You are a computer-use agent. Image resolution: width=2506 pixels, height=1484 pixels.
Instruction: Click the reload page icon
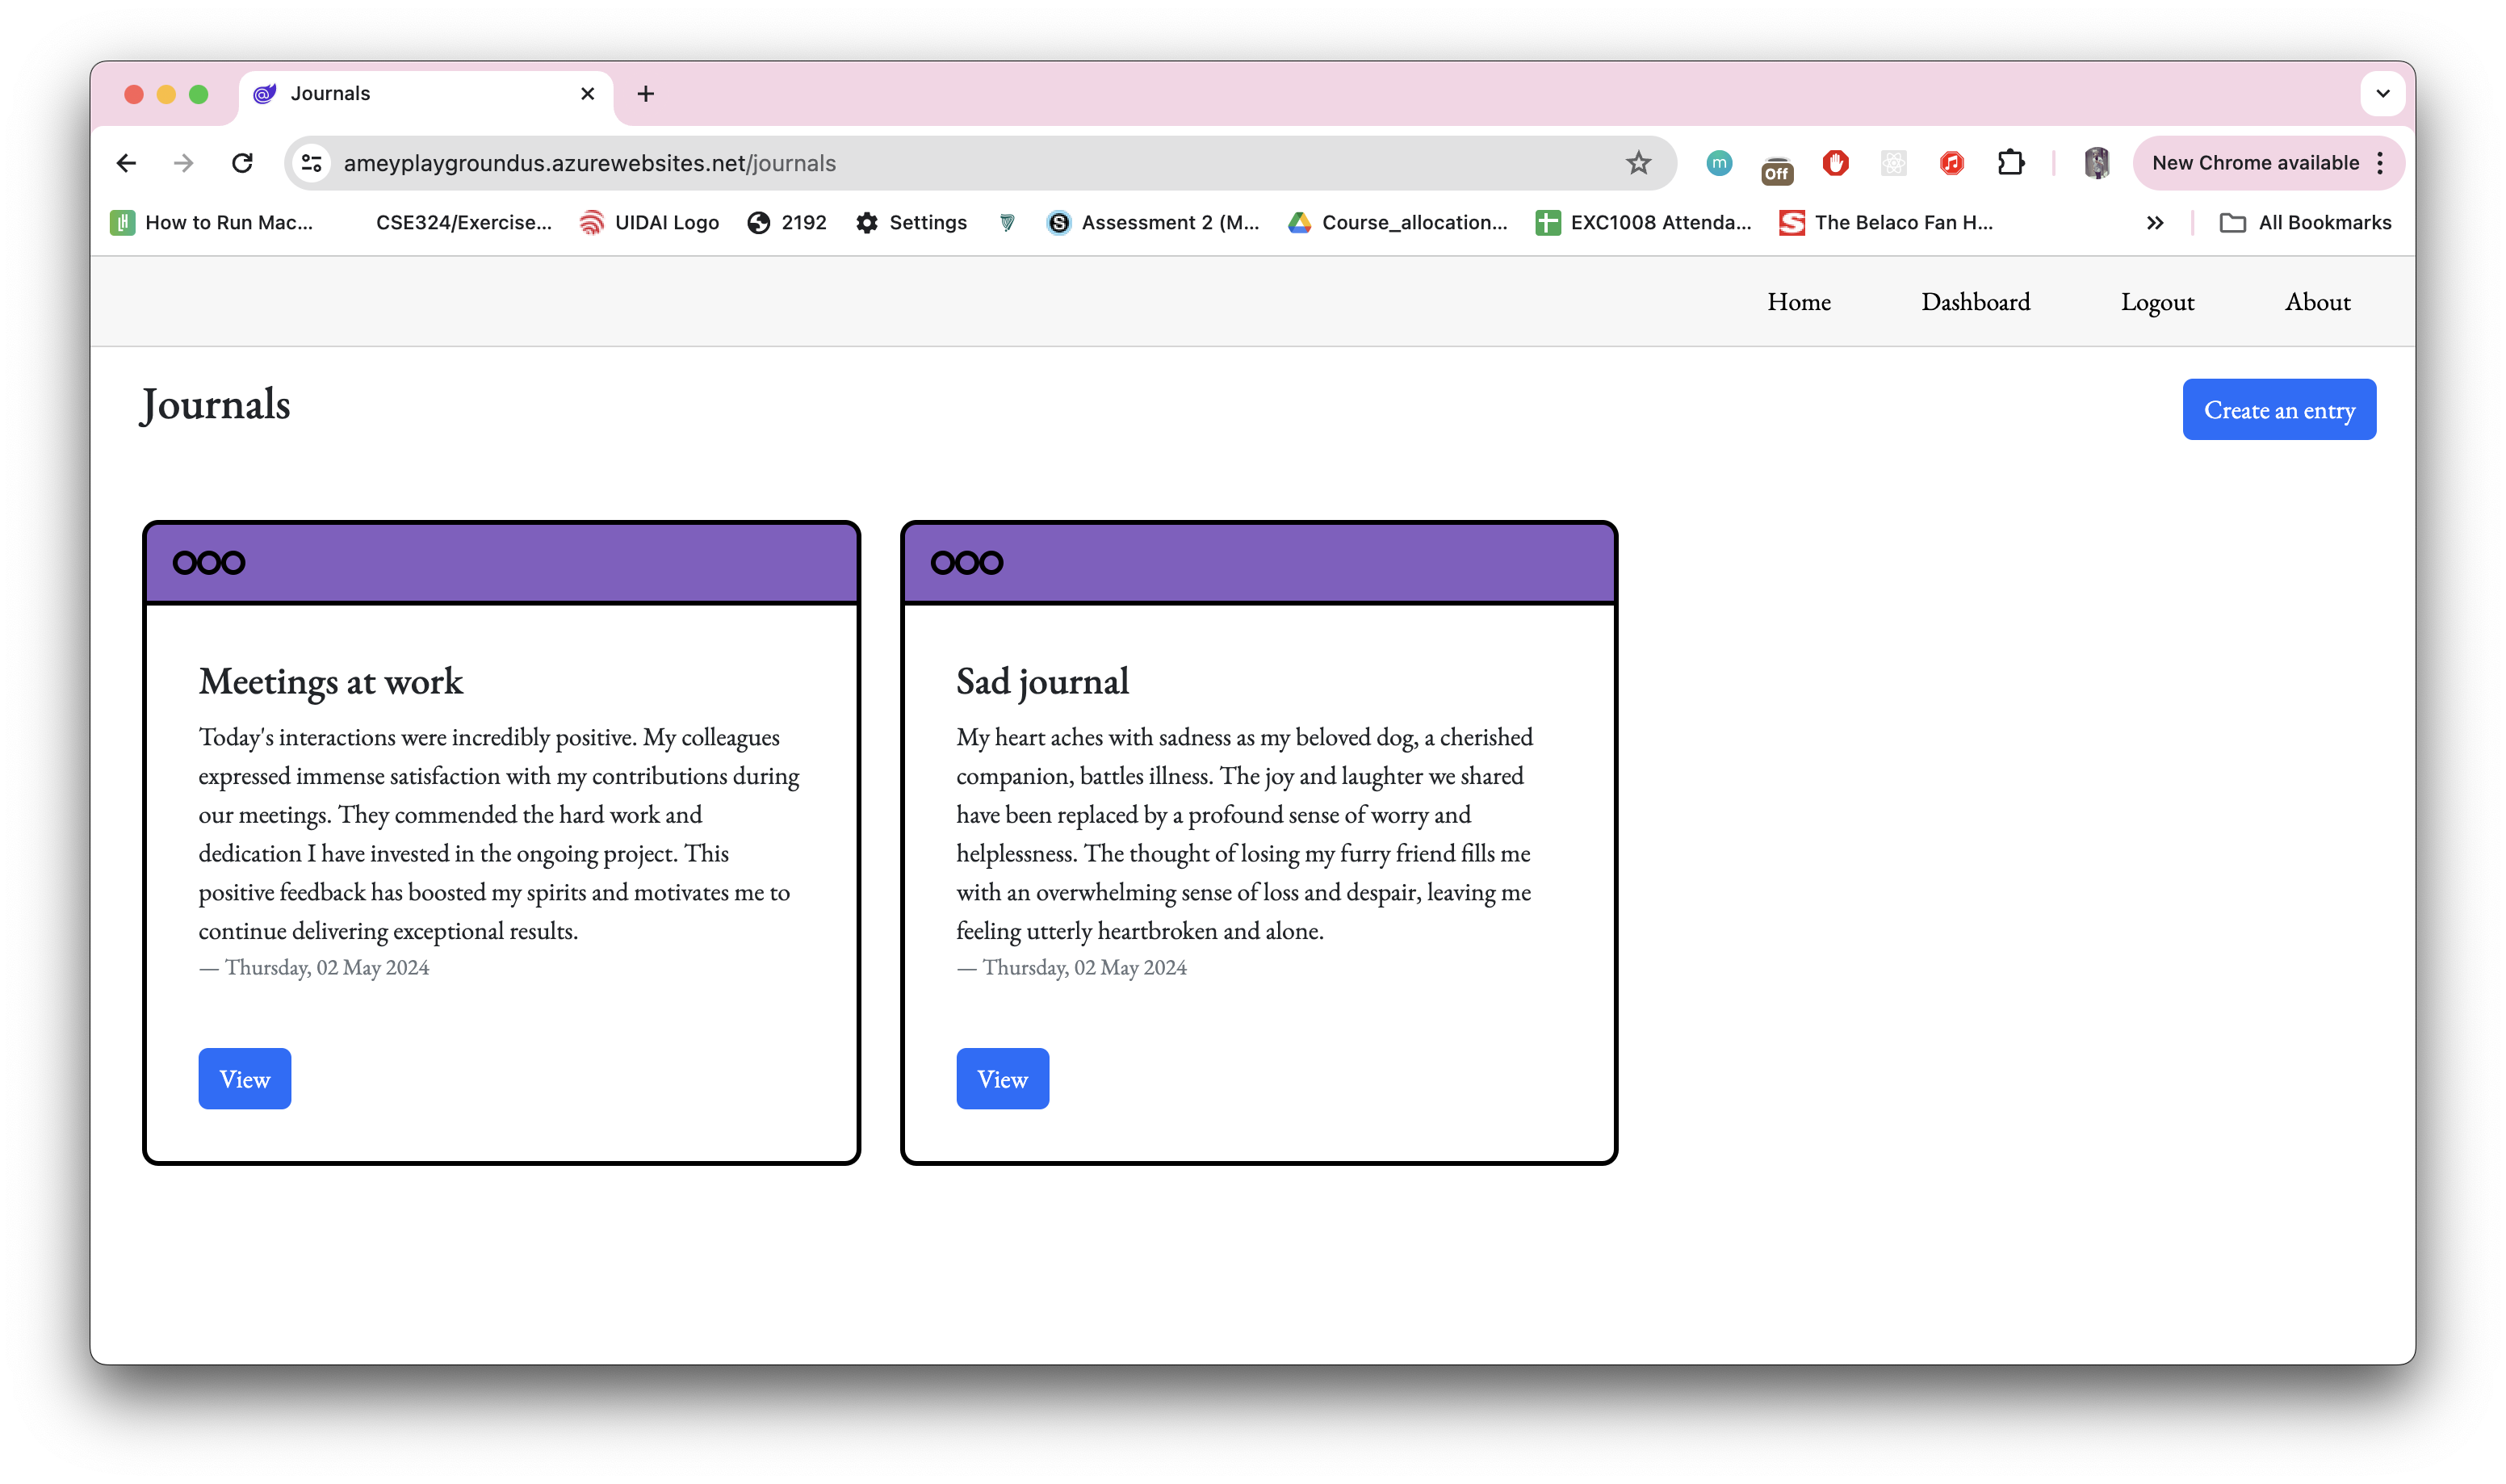pyautogui.click(x=242, y=163)
